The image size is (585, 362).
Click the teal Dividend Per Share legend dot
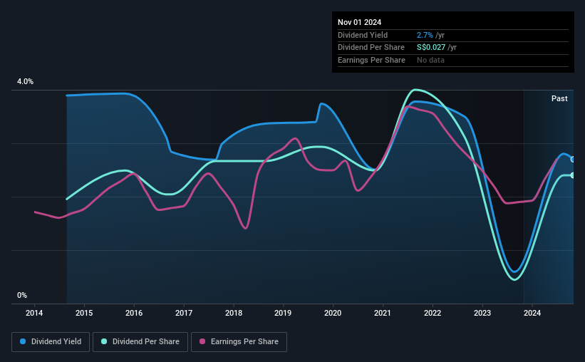(x=104, y=341)
